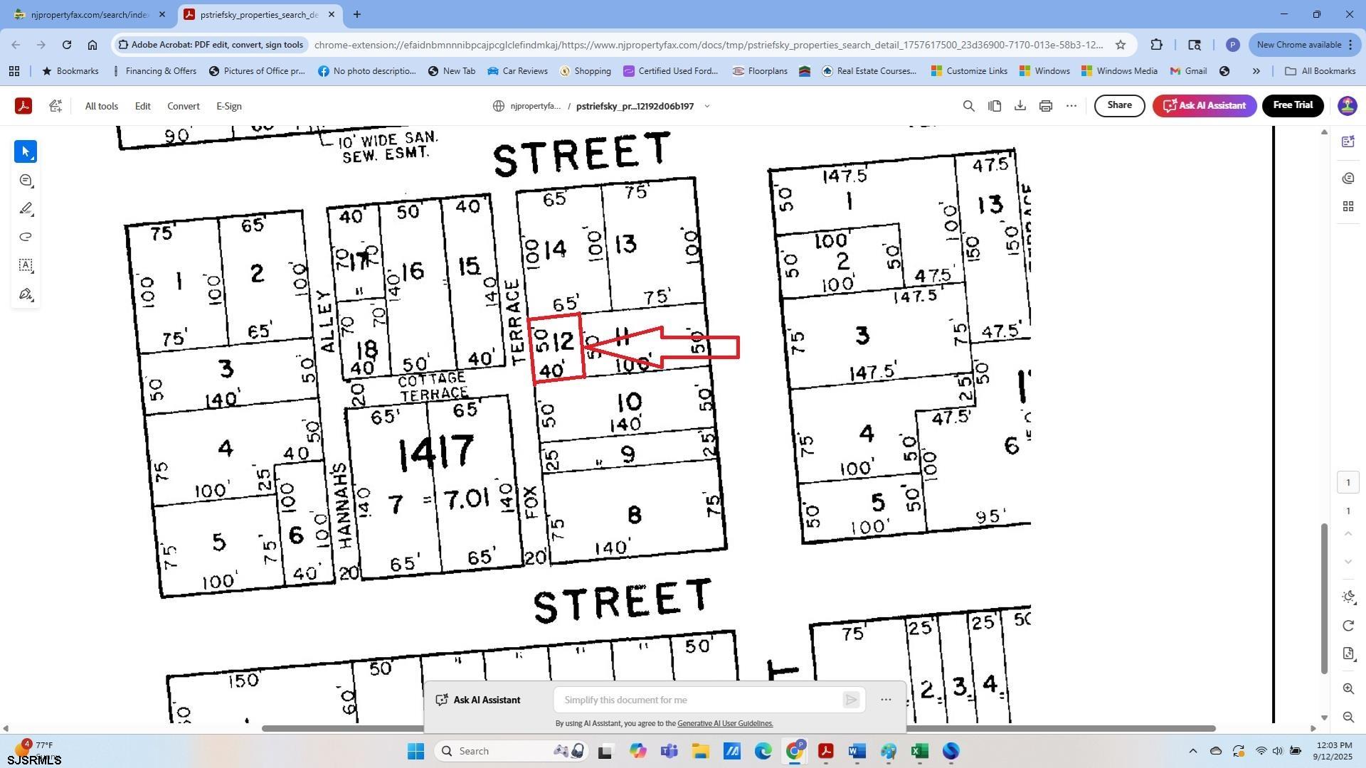Click the AI Assistant prompt input field
Viewport: 1366px width, 768px height.
point(697,700)
